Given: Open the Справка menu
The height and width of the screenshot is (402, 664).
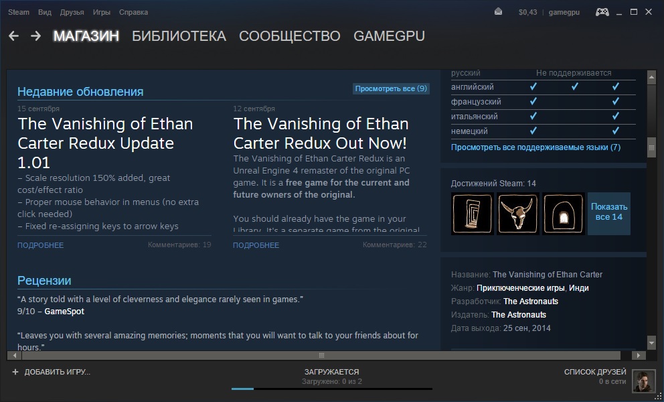Looking at the screenshot, I should point(133,12).
